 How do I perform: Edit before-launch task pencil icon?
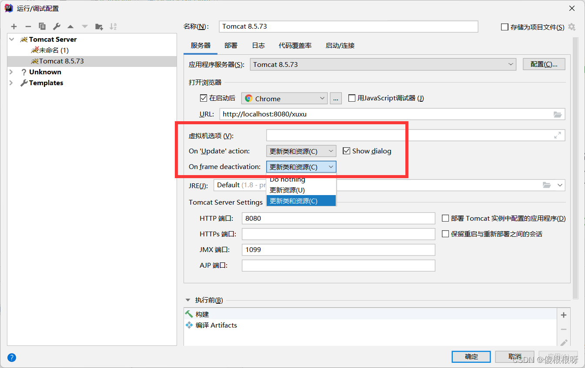[564, 342]
